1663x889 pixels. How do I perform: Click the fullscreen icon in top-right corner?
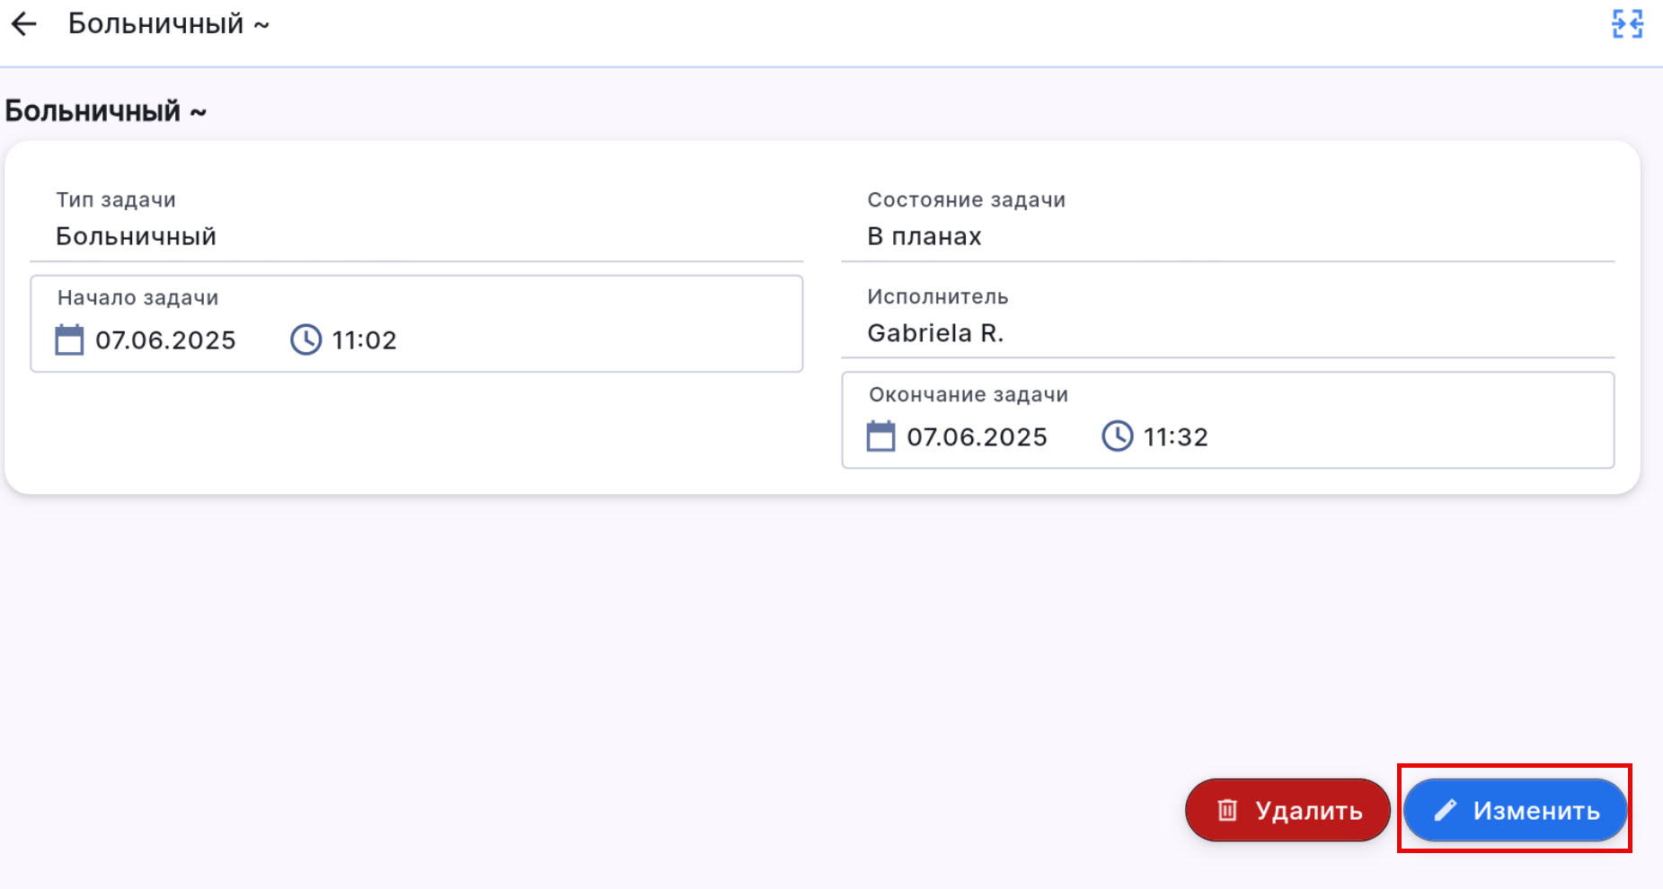[x=1627, y=24]
